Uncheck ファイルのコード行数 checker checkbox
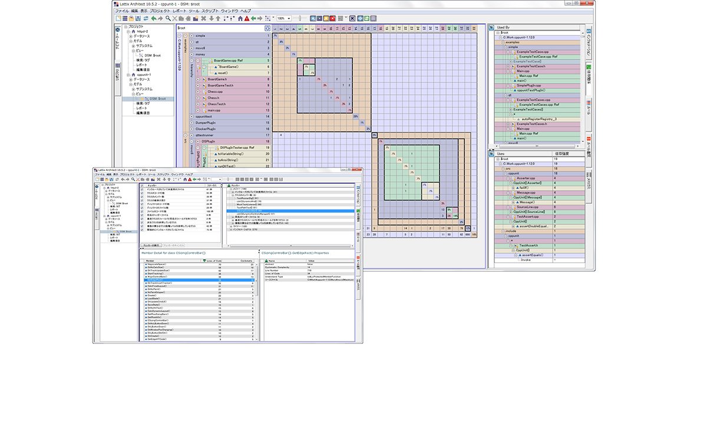The image size is (707, 424). (142, 211)
